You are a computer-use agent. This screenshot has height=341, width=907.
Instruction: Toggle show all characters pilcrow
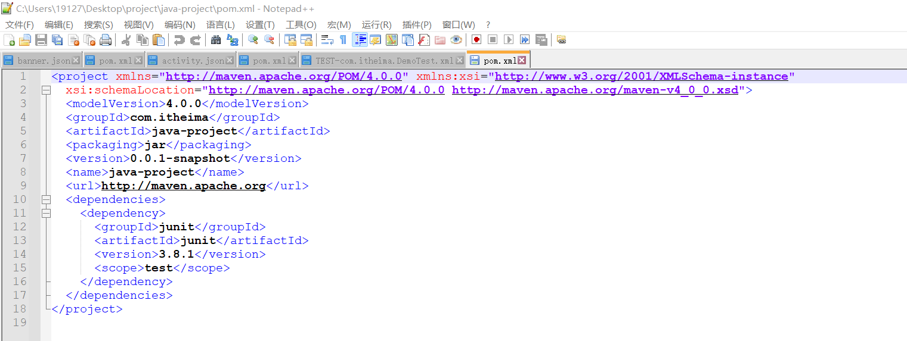point(343,40)
